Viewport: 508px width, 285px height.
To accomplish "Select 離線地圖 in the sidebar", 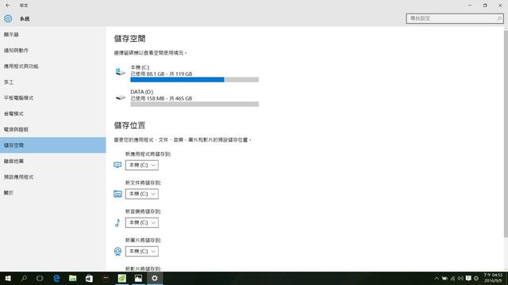I will pos(53,161).
